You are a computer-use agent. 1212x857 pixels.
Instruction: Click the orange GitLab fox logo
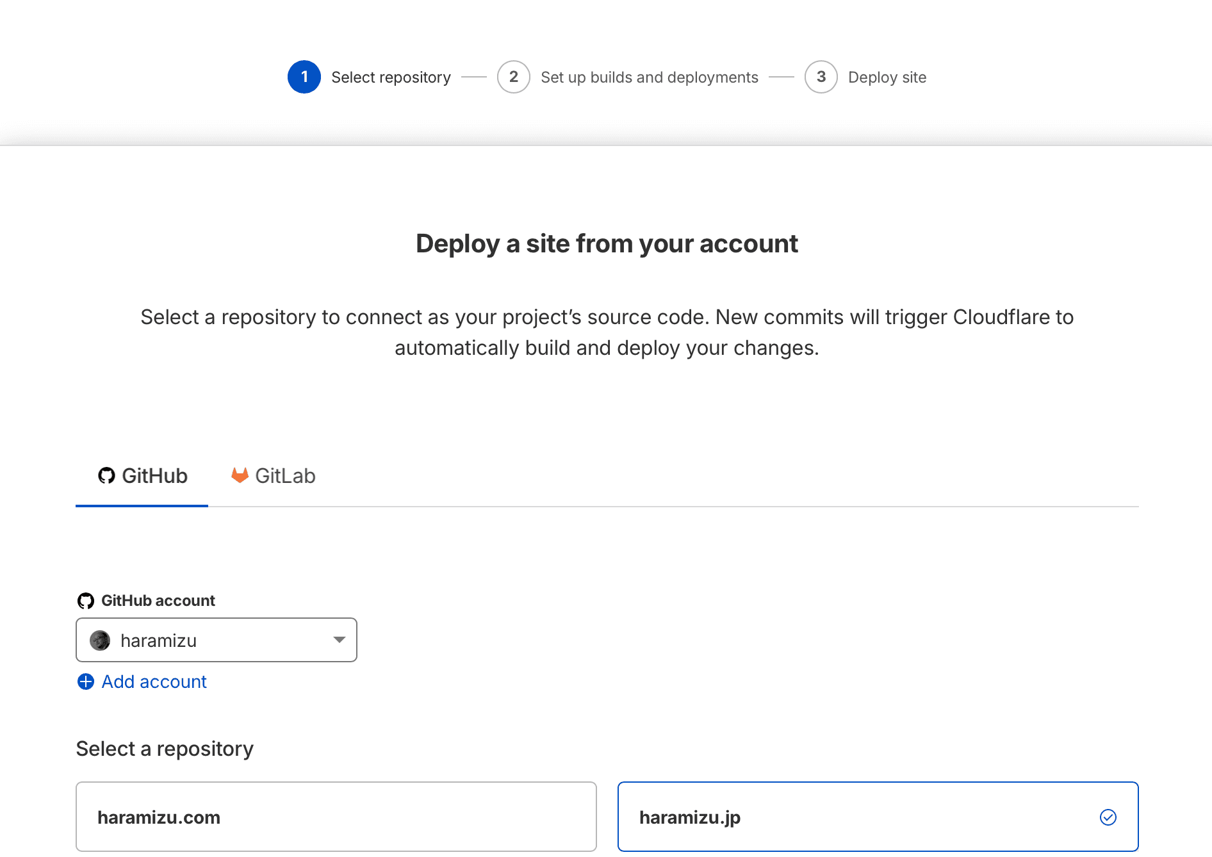pos(240,475)
